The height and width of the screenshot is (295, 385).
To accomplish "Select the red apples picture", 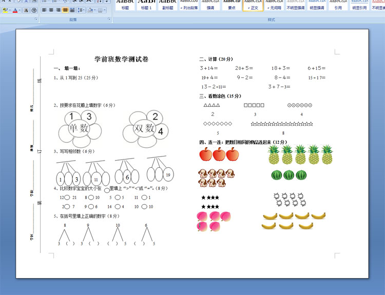I will 219,154.
